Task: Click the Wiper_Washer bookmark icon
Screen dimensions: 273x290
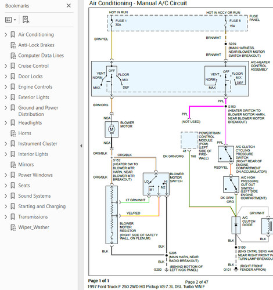Action: [x=13, y=227]
